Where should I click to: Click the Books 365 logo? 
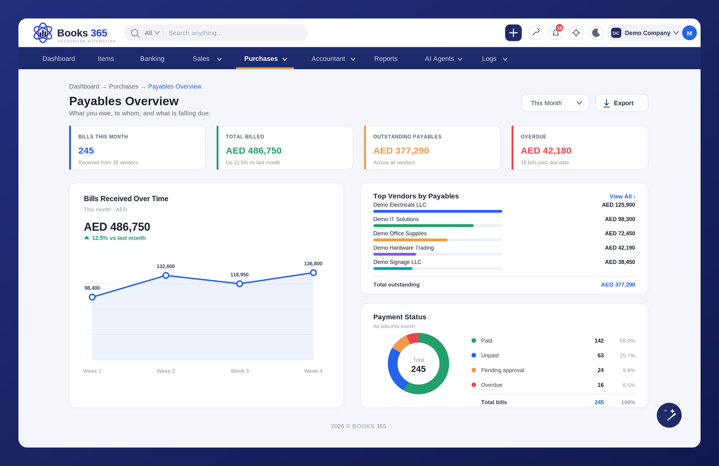click(x=75, y=33)
